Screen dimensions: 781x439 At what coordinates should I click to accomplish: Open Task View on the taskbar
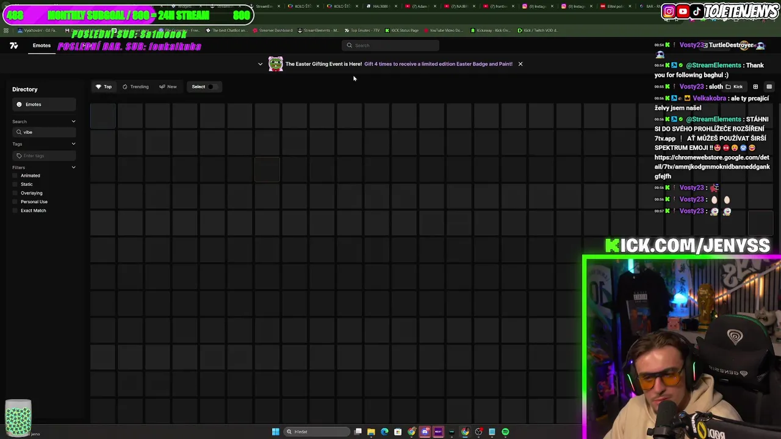(x=358, y=432)
